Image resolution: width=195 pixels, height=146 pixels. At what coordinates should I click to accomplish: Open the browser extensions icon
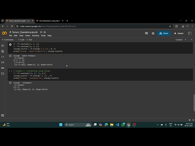tap(176, 26)
